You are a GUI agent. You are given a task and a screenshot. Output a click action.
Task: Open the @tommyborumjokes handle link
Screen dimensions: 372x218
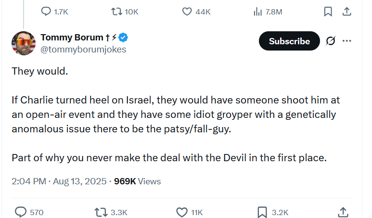click(x=83, y=49)
